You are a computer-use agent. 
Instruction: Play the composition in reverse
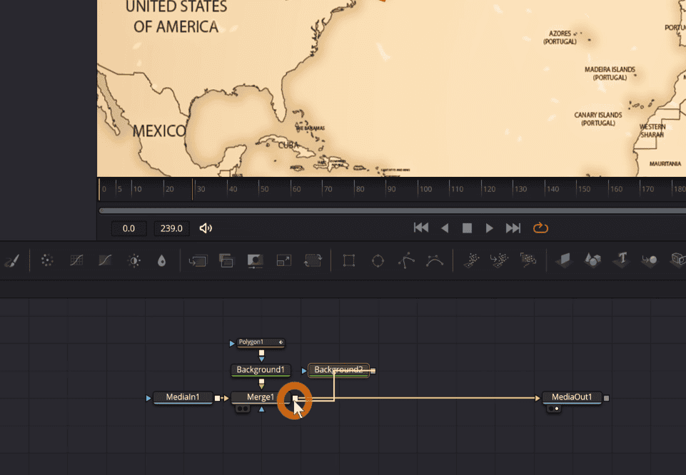pos(445,228)
